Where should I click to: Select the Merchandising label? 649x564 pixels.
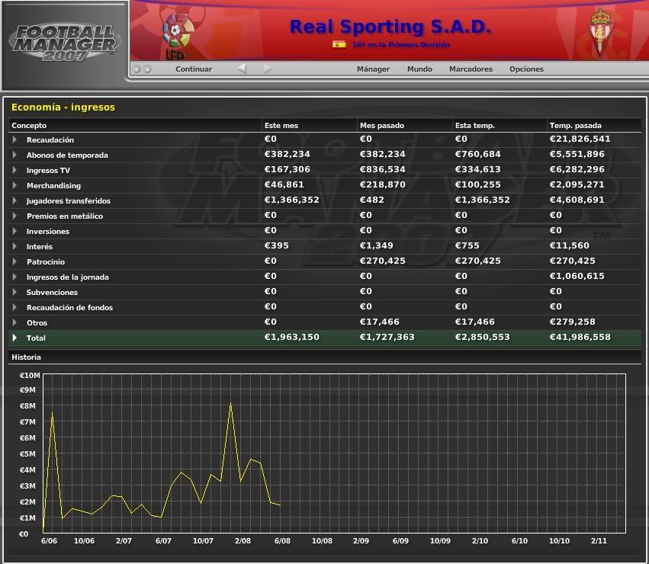coord(54,186)
